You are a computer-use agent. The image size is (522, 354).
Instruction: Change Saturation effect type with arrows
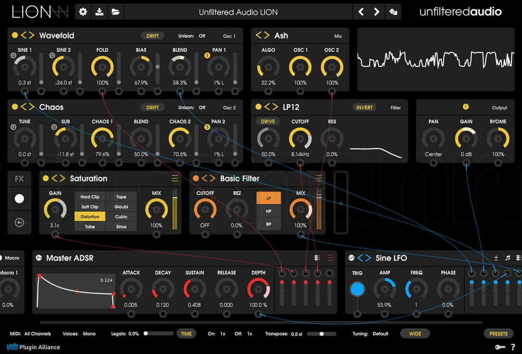pyautogui.click(x=59, y=178)
